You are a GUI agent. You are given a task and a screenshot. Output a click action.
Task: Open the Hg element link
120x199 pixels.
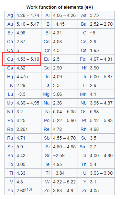[10, 77]
